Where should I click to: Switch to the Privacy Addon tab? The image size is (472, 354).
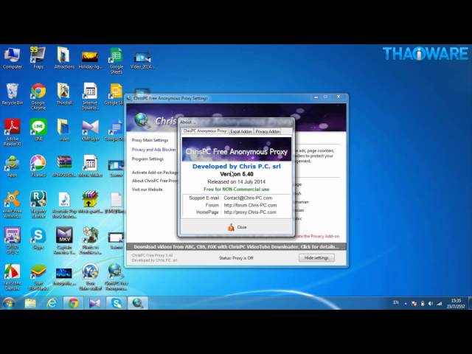point(268,131)
